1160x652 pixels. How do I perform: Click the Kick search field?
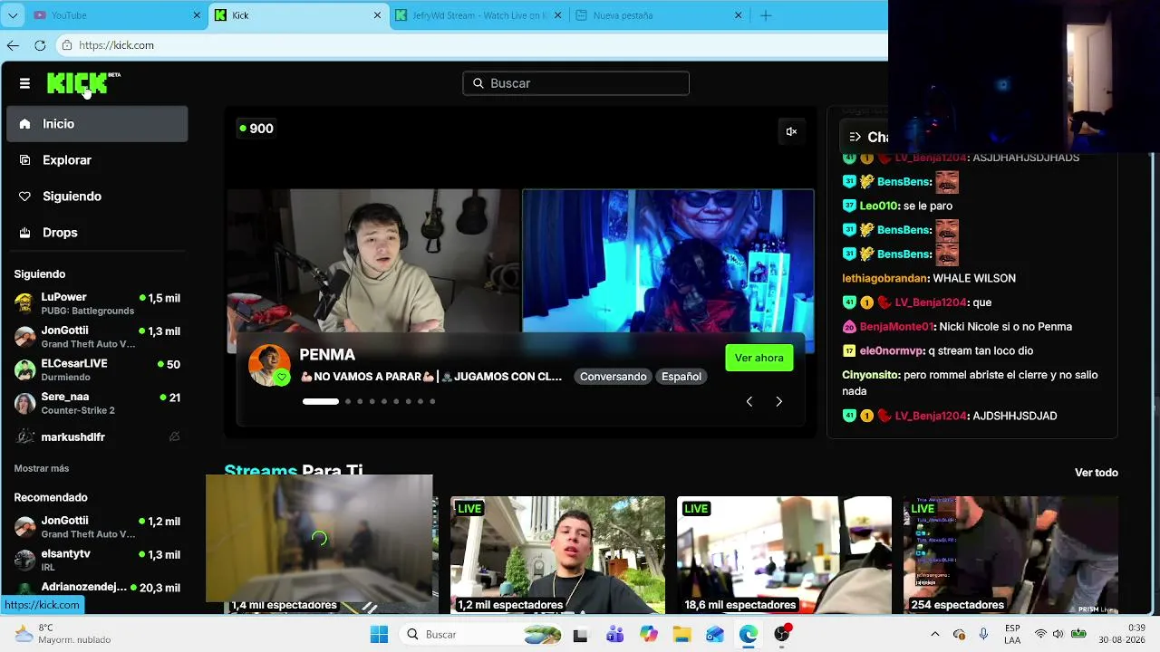point(575,83)
